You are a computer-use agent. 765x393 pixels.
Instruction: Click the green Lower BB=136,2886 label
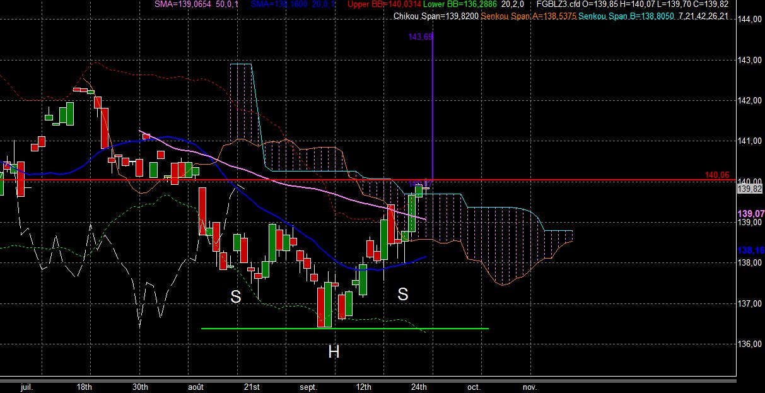[x=461, y=4]
